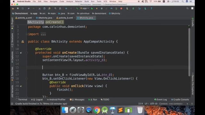
Task: Toggle the Captures tool window
Action: tap(12, 57)
